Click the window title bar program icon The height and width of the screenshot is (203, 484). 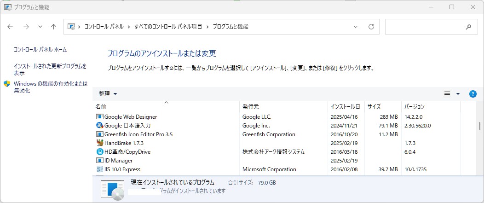tap(8, 7)
